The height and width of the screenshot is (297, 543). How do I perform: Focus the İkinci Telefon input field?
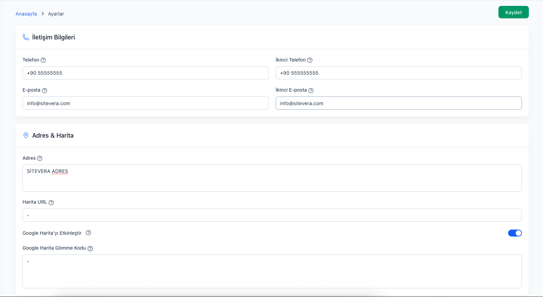coord(399,73)
